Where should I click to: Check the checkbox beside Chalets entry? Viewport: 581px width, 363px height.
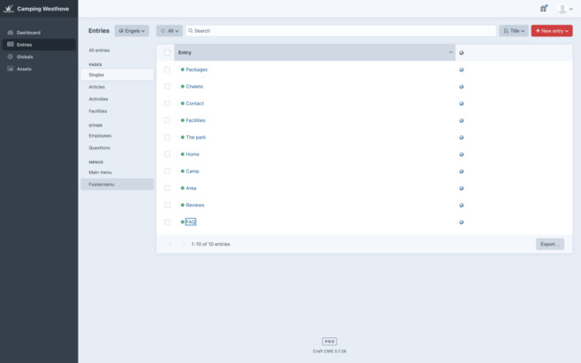[167, 87]
